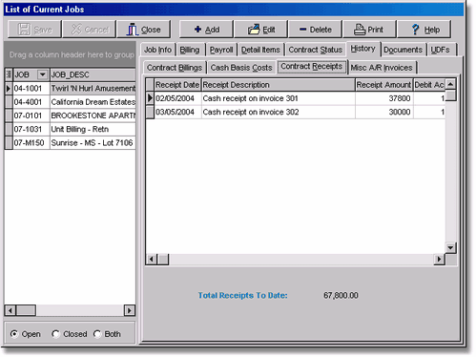Select job row 04-1001
The height and width of the screenshot is (357, 476).
(31, 89)
